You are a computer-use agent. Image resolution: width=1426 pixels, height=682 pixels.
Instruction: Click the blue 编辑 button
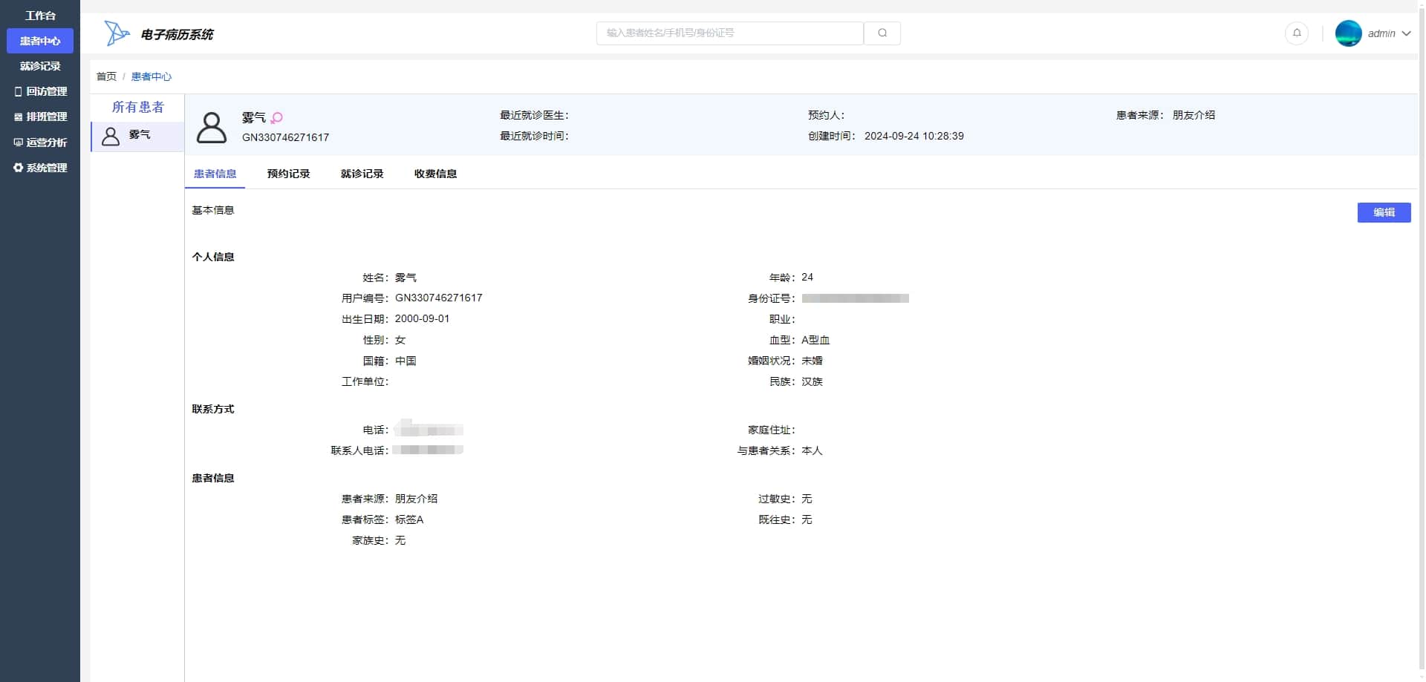[x=1384, y=212]
